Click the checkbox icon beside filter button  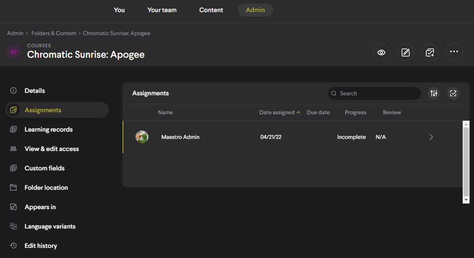point(453,93)
